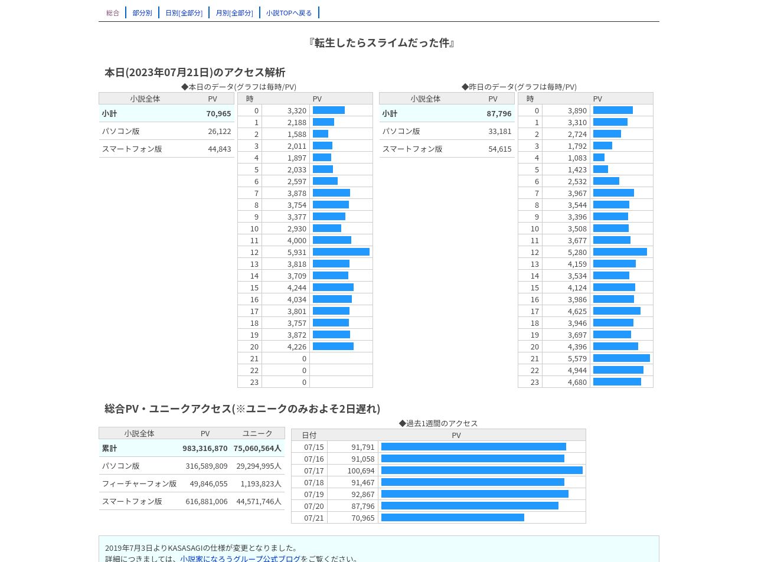Click yesterday's hour 23 PV value 4,680

(577, 382)
